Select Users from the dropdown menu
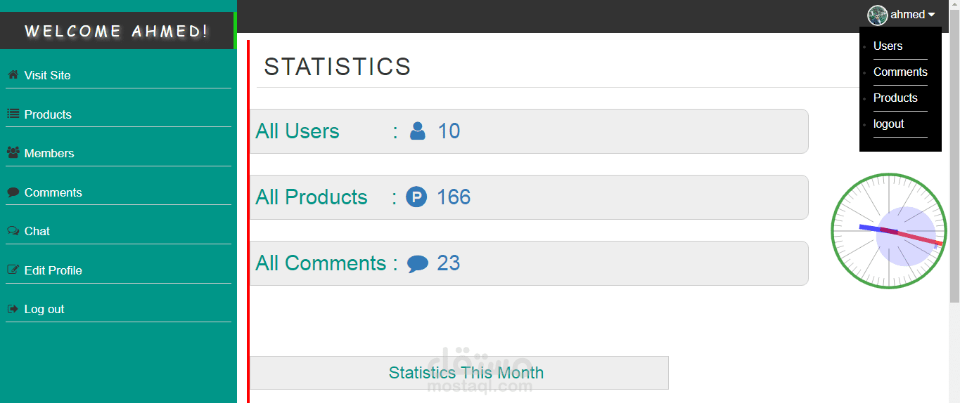Image resolution: width=960 pixels, height=403 pixels. coord(888,46)
